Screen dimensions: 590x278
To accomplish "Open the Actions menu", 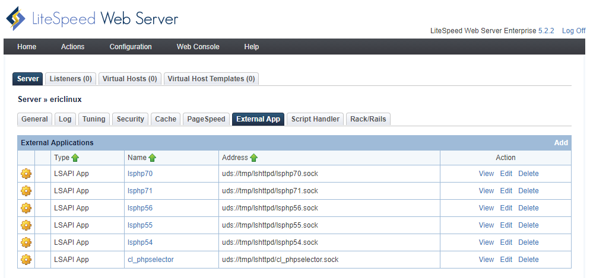I will point(72,47).
